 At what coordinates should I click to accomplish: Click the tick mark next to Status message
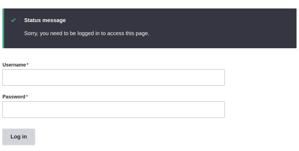click(13, 20)
